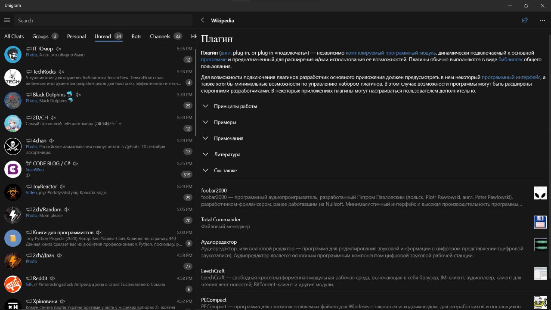
Task: Switch to the Groups tab
Action: pyautogui.click(x=45, y=37)
